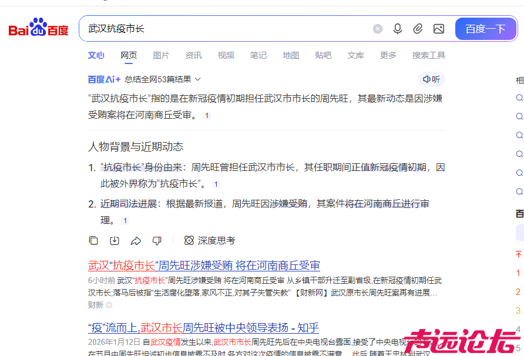Open result 武汉"抗疫市长"周先旺涉嫌受贿 将在河南商丘受审
The width and height of the screenshot is (524, 356).
[204, 266]
